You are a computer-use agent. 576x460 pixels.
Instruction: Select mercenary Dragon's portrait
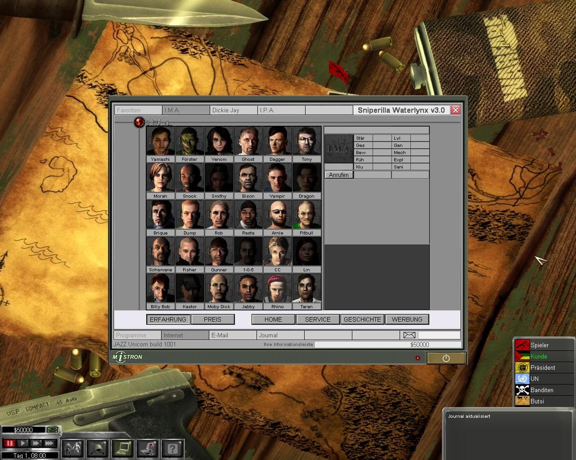307,178
